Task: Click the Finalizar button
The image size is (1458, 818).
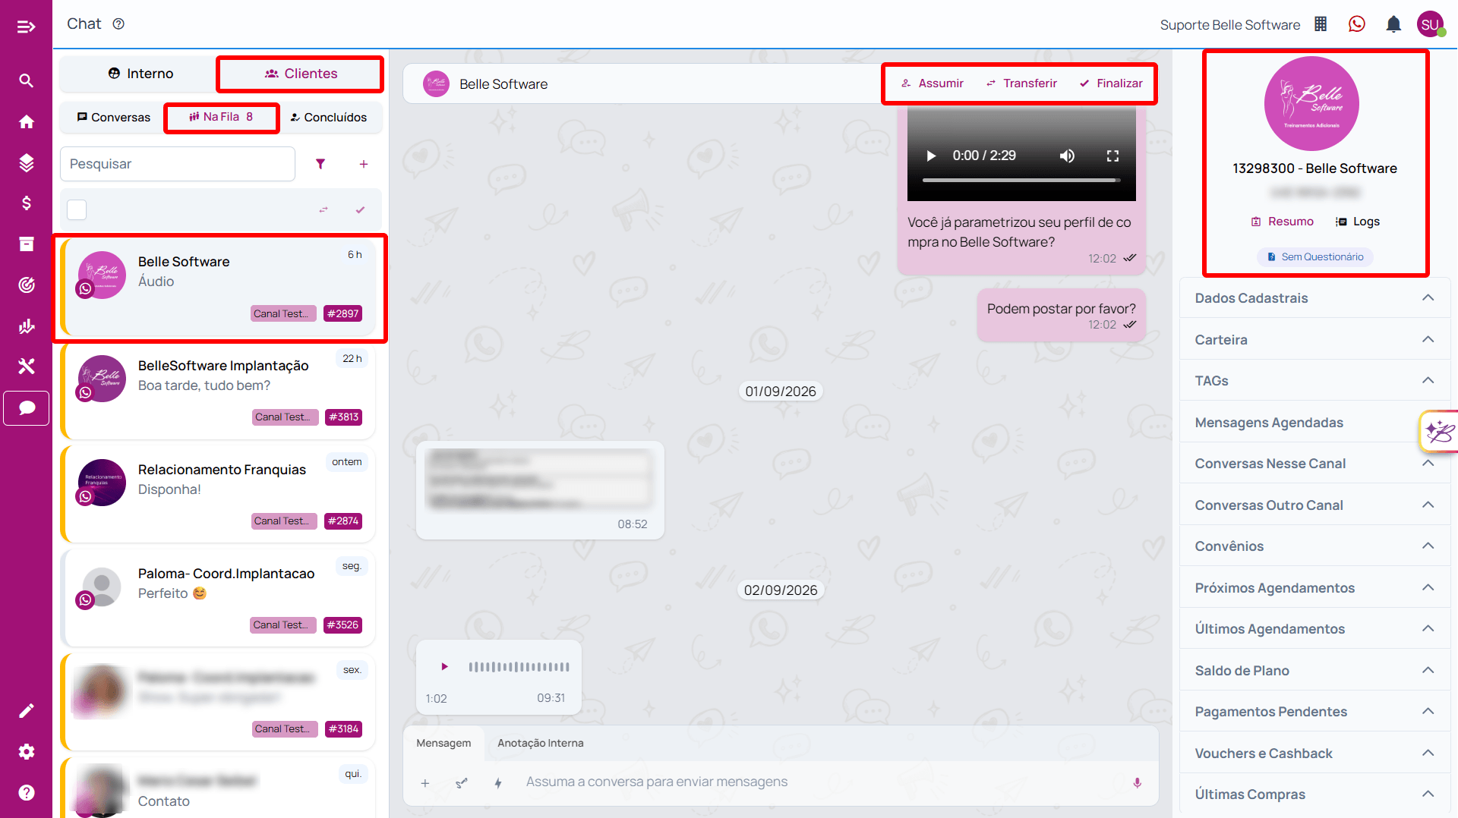Action: (1111, 83)
